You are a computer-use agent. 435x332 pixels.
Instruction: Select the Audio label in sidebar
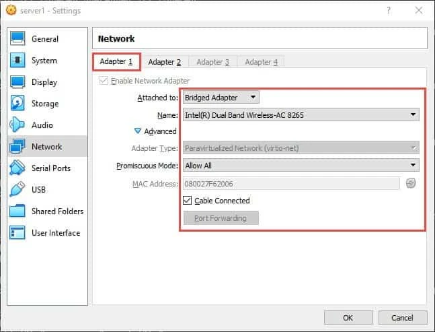tap(42, 125)
